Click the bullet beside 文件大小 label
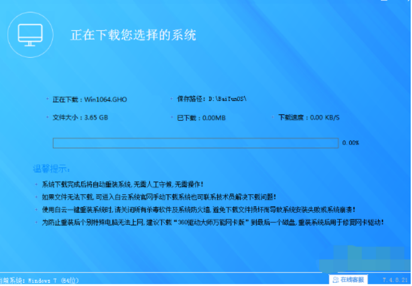Image resolution: width=412 pixels, height=286 pixels. [47, 117]
